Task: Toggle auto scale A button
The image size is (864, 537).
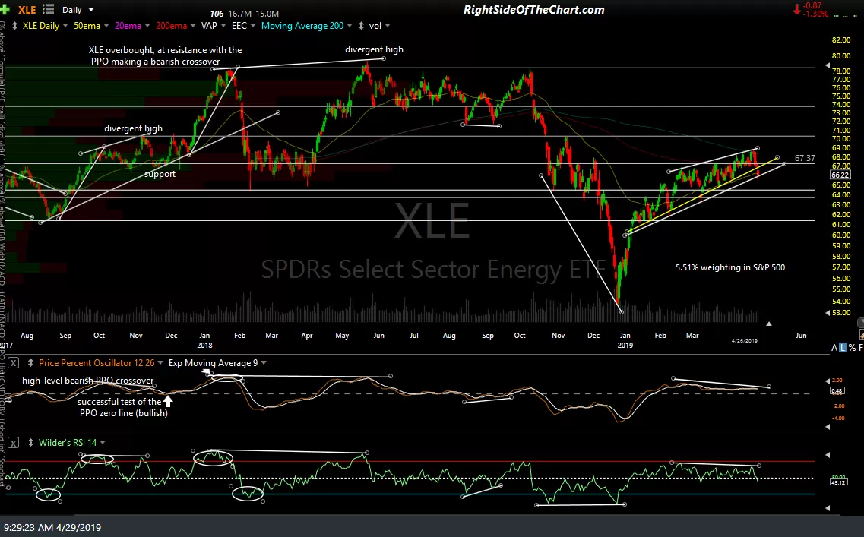Action: [834, 348]
